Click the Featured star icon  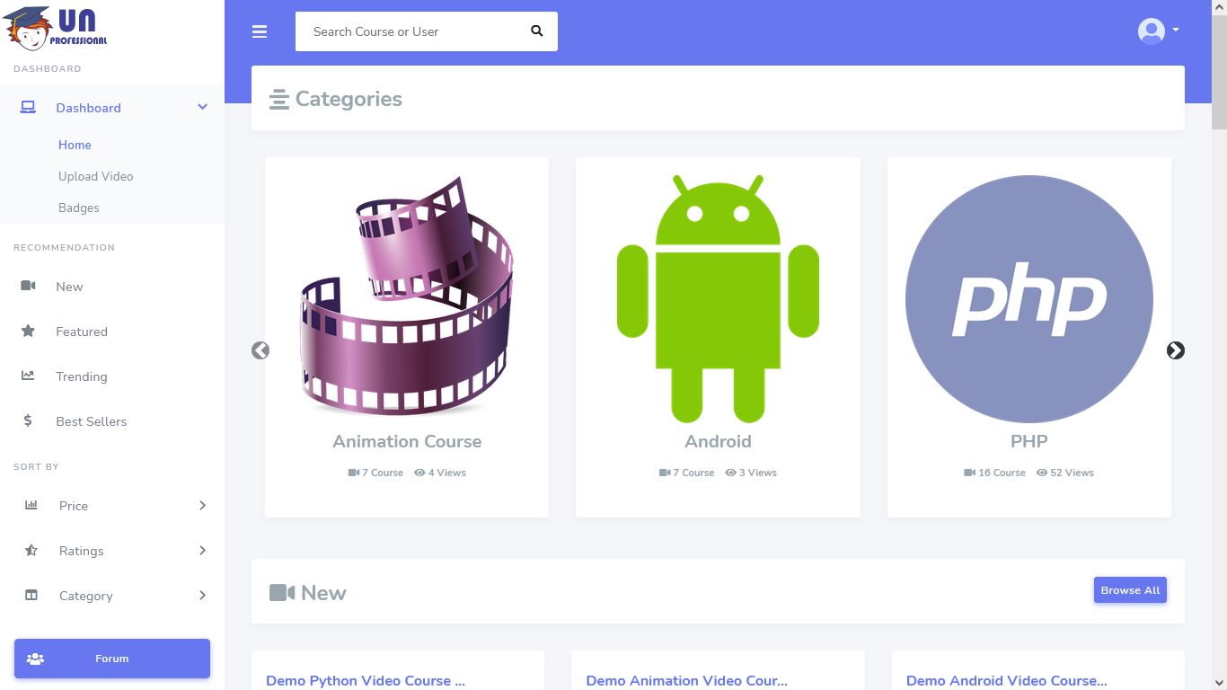[x=28, y=331]
